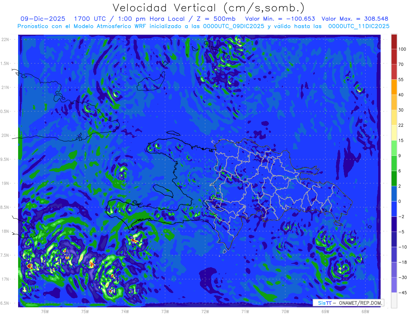Click the colorbar label '-18'
410x316 pixels.
coord(402,262)
